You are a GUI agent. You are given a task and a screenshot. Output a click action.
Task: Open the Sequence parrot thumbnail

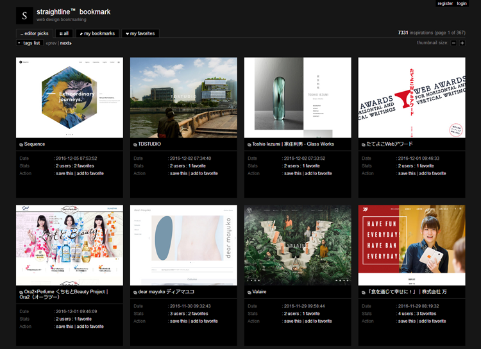coord(69,98)
